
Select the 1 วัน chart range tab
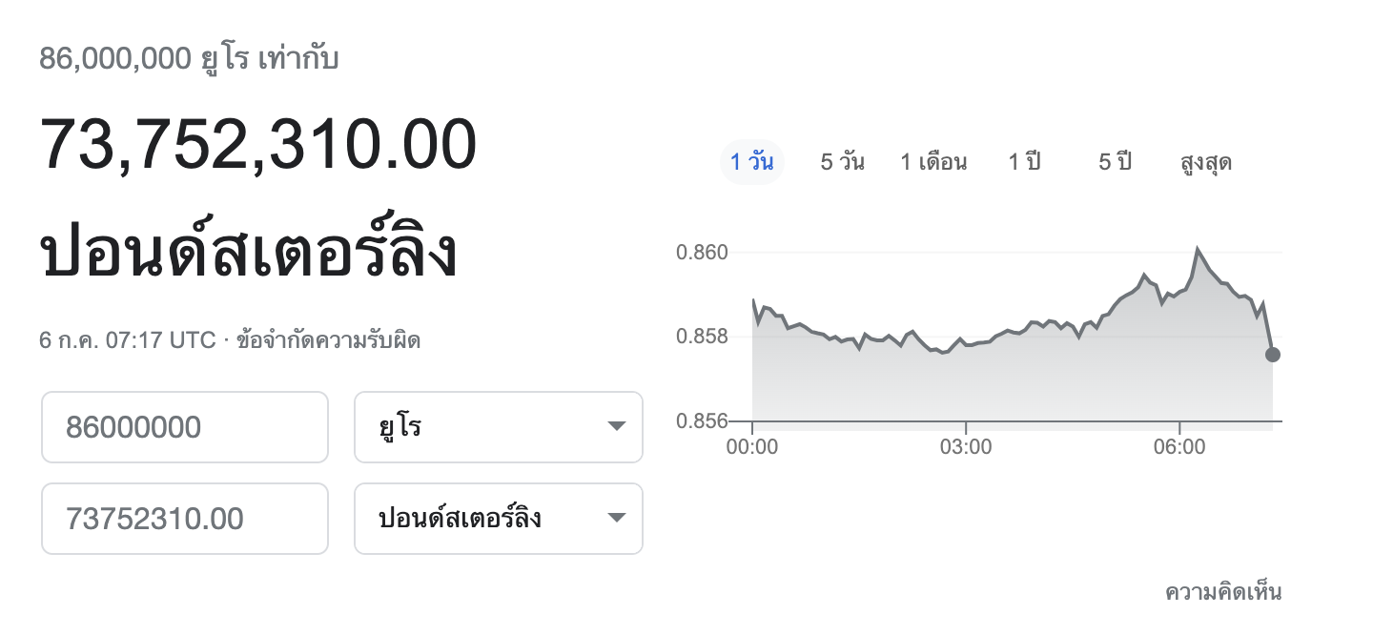click(751, 162)
